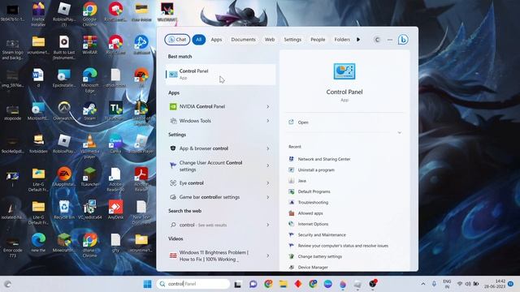Show hidden system tray icons
Screen dimensions: 520x292
tap(423, 284)
